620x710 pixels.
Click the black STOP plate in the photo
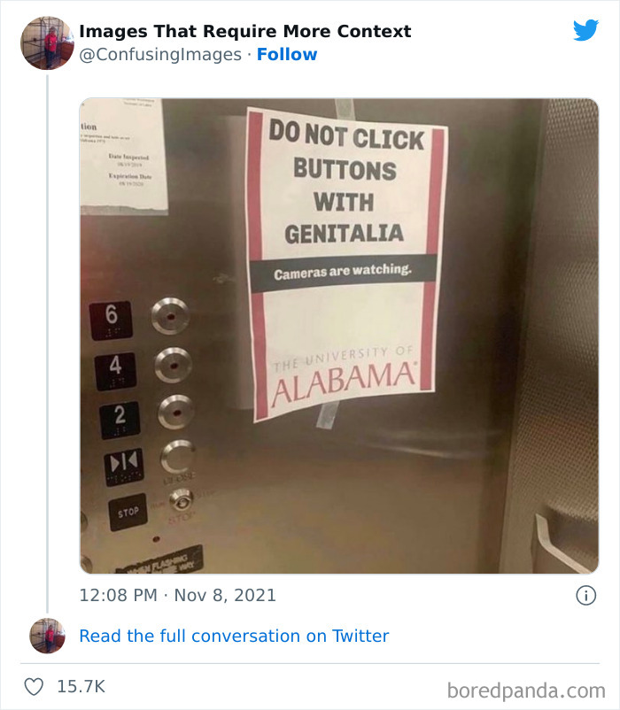coord(128,512)
